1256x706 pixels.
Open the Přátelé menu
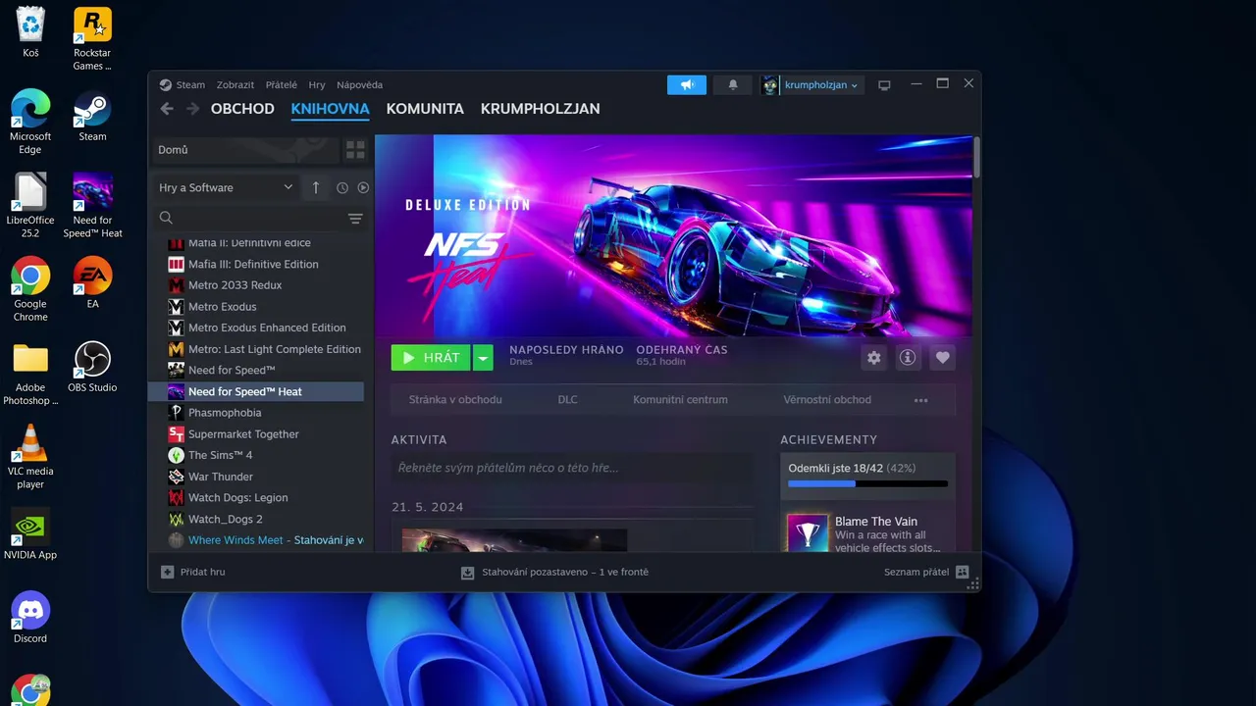point(282,85)
